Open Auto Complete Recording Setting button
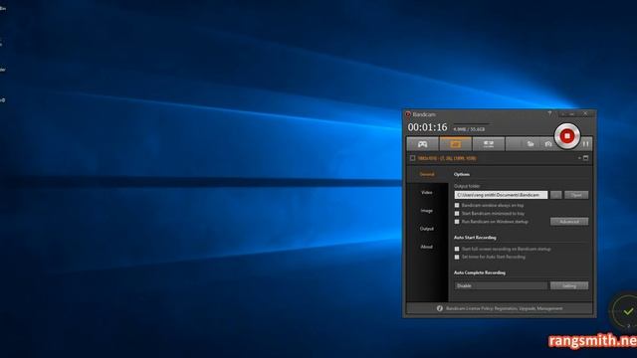The image size is (637, 358). click(569, 285)
